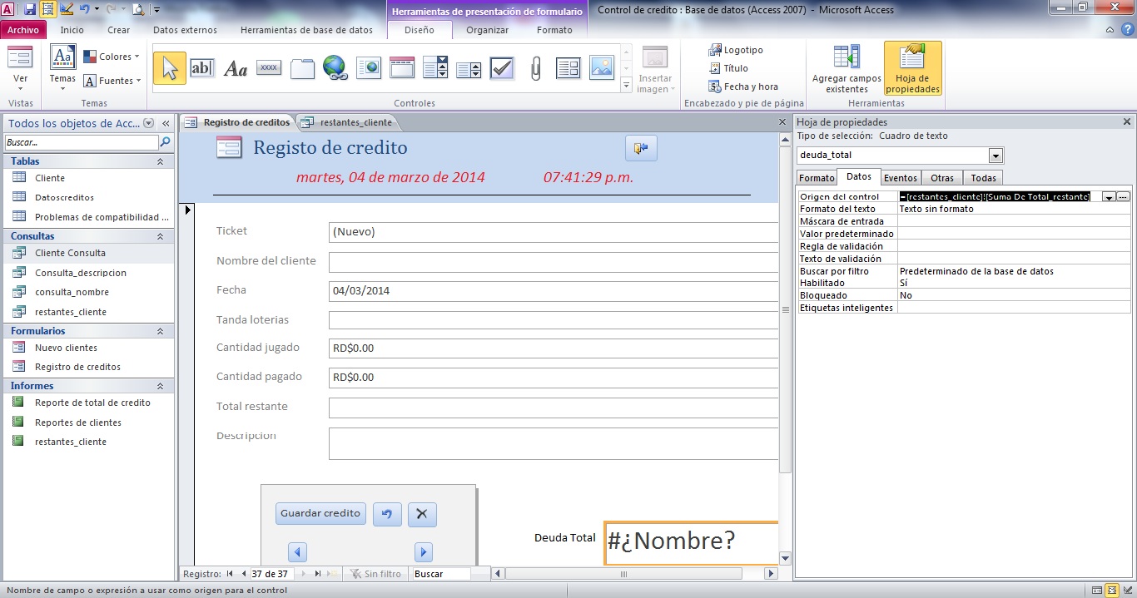Open Origen del control dropdown arrow

pyautogui.click(x=1109, y=197)
